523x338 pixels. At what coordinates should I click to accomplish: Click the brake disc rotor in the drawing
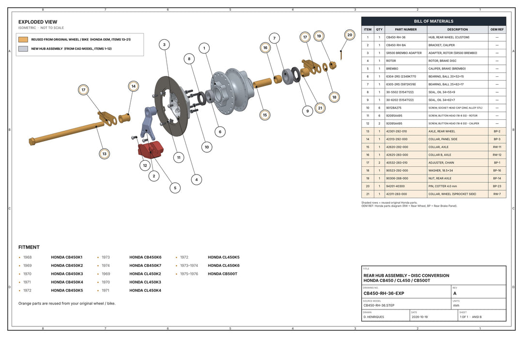coord(172,105)
